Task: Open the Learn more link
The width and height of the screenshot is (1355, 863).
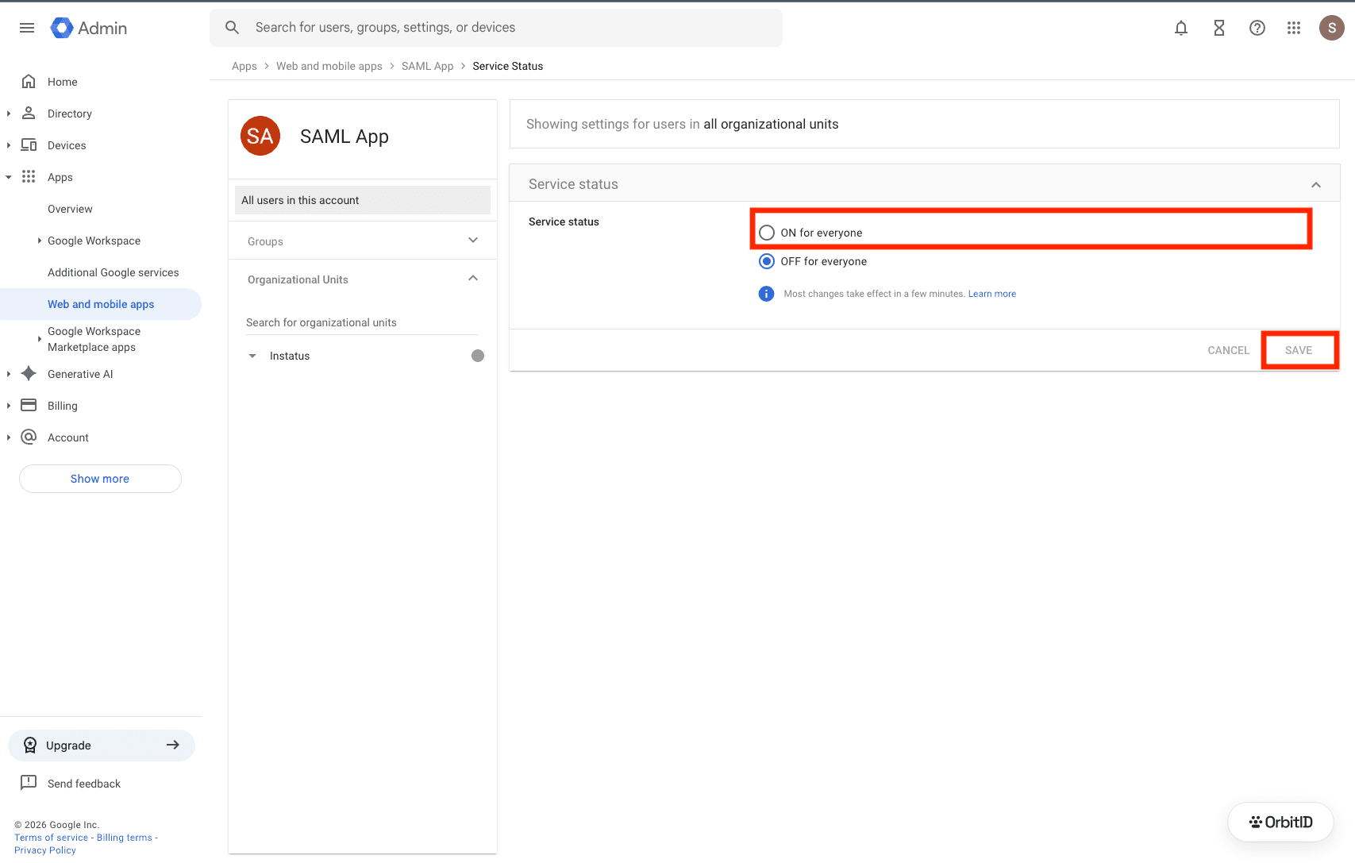Action: click(x=992, y=294)
